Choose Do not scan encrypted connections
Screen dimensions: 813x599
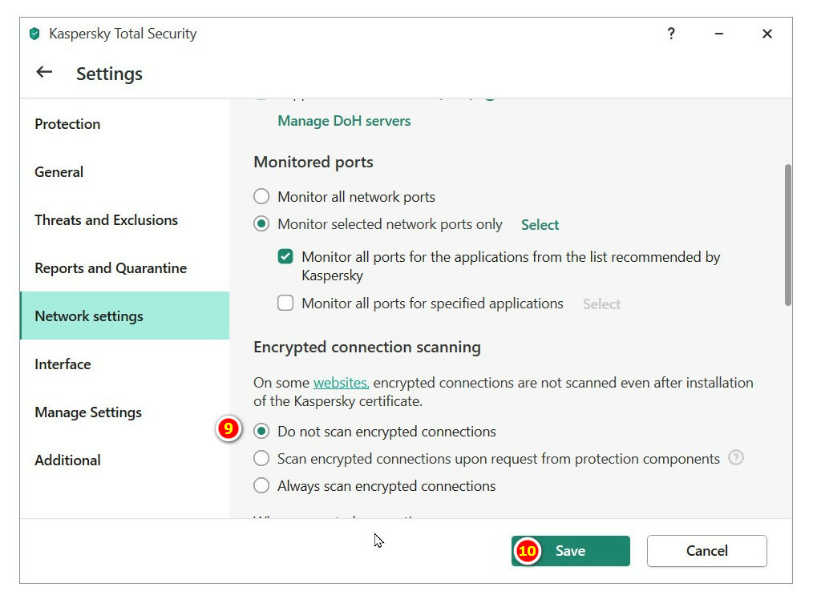click(x=261, y=432)
